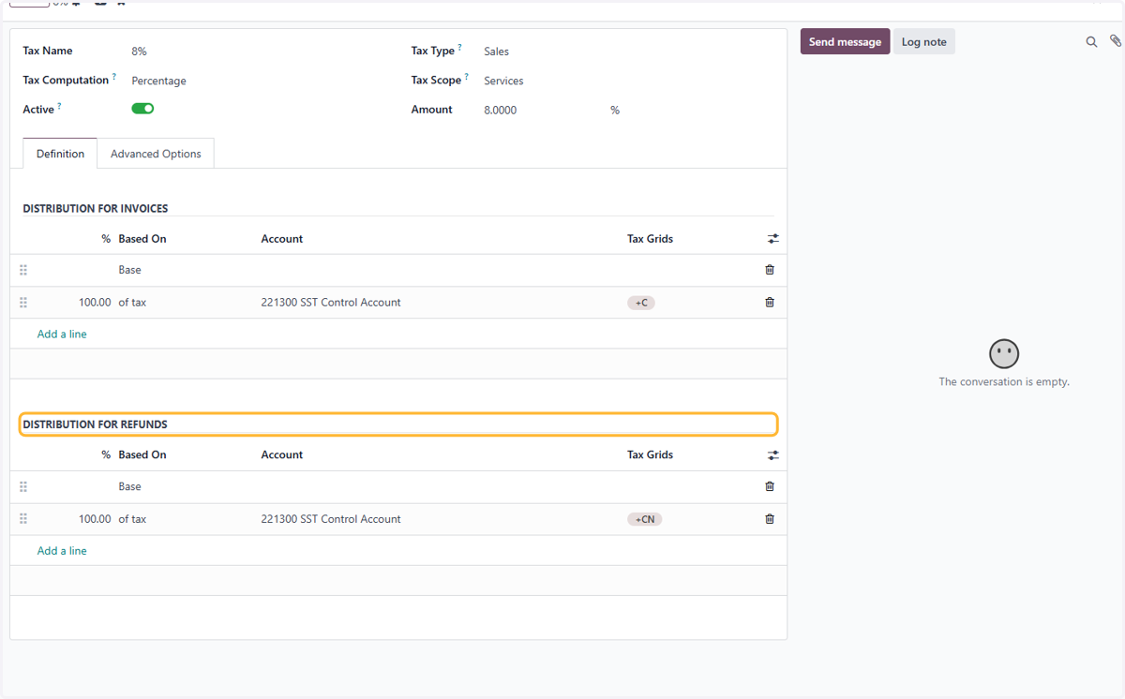Show help for Tax Computation field

tap(114, 77)
